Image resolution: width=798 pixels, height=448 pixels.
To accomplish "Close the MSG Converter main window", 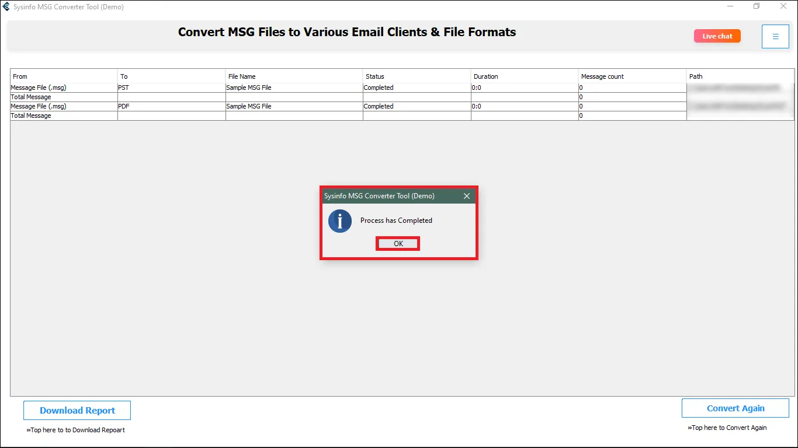I will coord(783,6).
